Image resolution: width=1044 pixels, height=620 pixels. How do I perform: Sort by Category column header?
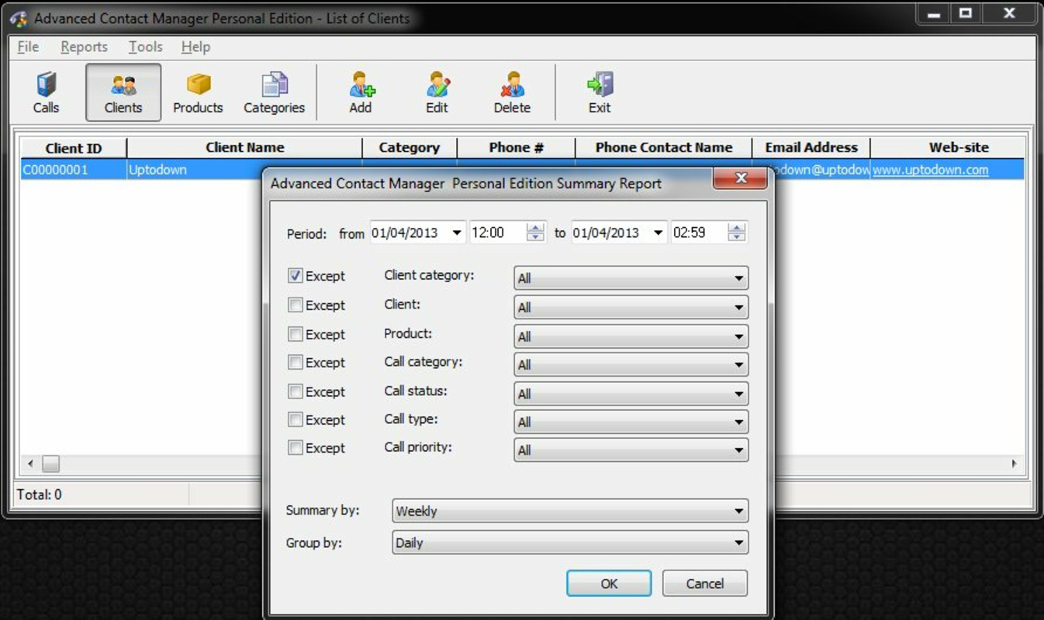click(x=410, y=148)
